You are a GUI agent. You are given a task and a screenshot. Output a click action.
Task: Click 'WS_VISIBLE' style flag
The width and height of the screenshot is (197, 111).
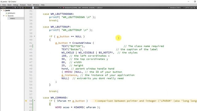(86, 53)
